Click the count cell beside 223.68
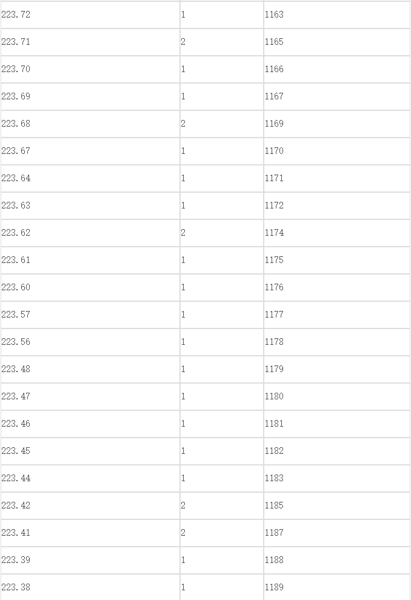The image size is (411, 600). coord(222,124)
